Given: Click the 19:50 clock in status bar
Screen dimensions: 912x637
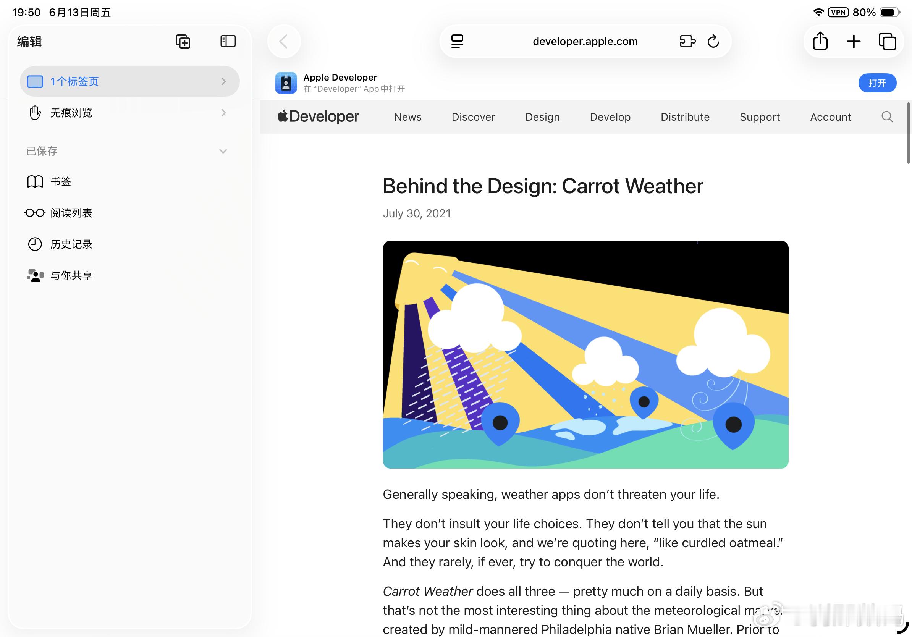Looking at the screenshot, I should pyautogui.click(x=26, y=12).
